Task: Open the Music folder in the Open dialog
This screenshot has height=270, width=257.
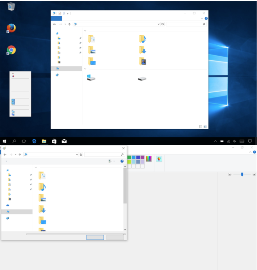Action: [42, 187]
